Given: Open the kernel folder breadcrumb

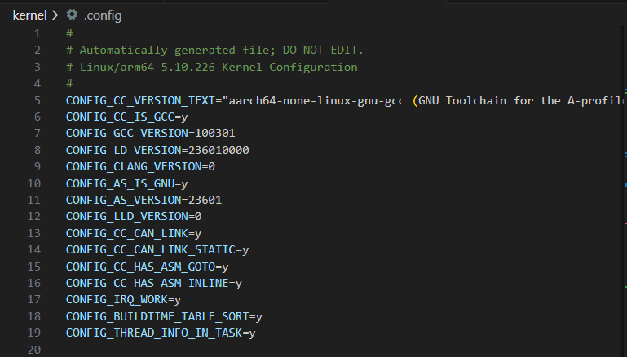Looking at the screenshot, I should pos(29,15).
